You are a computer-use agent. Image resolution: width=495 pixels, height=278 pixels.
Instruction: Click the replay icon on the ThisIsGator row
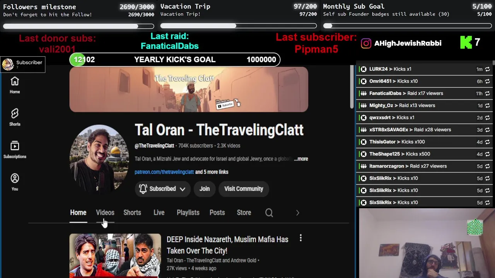coord(487,142)
